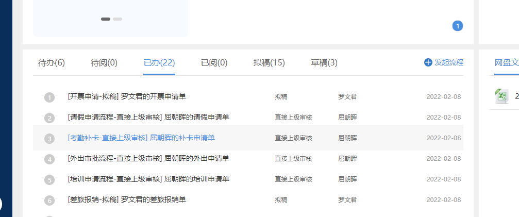Viewport: 519px width, 217px height.
Task: Click number badge 4 of the 外出审批 row
Action: click(49, 159)
